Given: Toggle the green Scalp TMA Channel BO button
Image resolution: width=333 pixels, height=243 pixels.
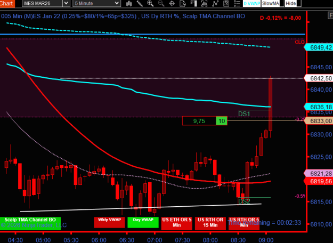Looking at the screenshot, I should click(x=30, y=223).
